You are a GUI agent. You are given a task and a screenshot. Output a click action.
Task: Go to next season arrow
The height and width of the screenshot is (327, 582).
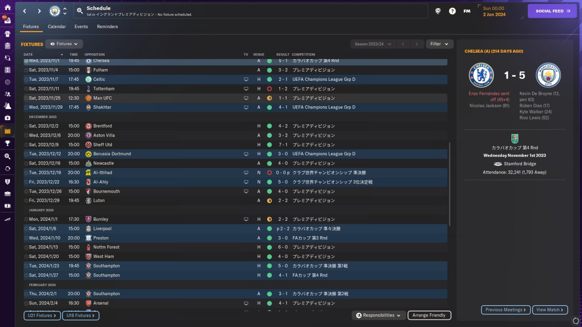pyautogui.click(x=416, y=44)
